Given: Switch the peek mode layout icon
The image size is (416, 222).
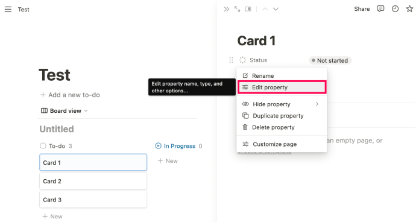Looking at the screenshot, I should (248, 9).
